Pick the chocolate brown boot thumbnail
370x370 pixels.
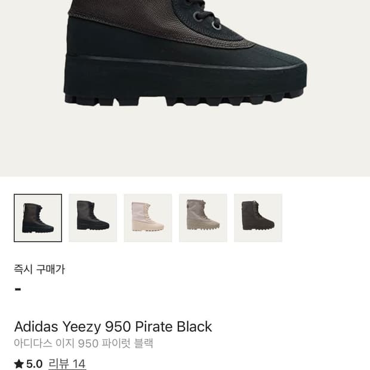[x=258, y=218]
